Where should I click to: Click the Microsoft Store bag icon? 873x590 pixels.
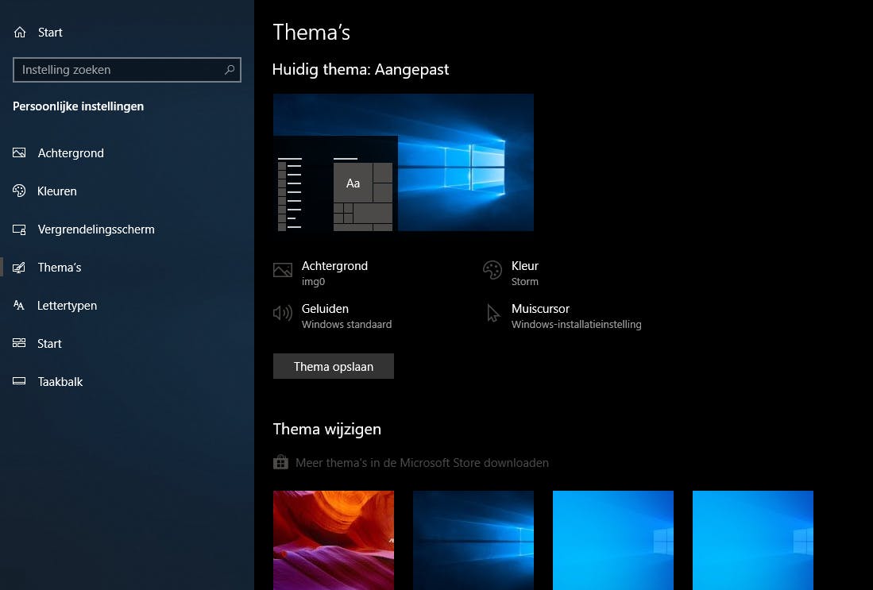click(280, 462)
